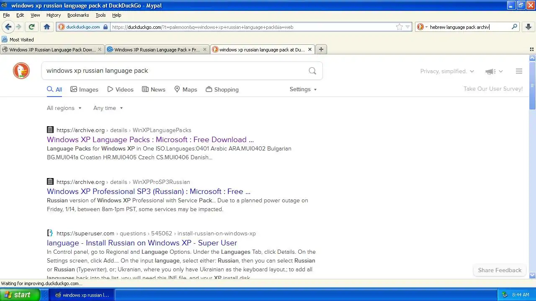536x301 pixels.
Task: Open the History menu
Action: [x=54, y=15]
